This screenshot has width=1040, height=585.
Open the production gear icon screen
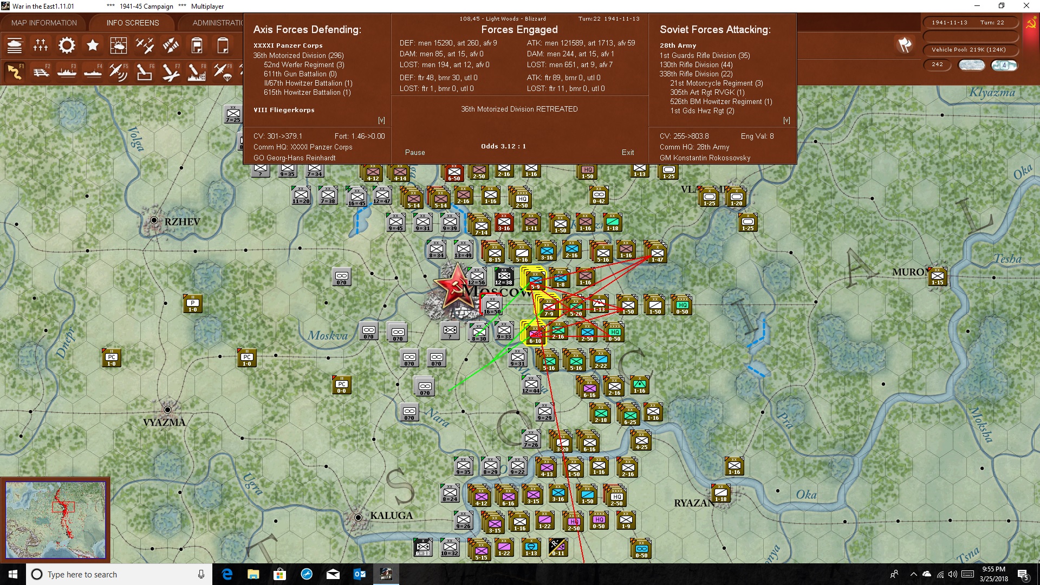tap(67, 45)
